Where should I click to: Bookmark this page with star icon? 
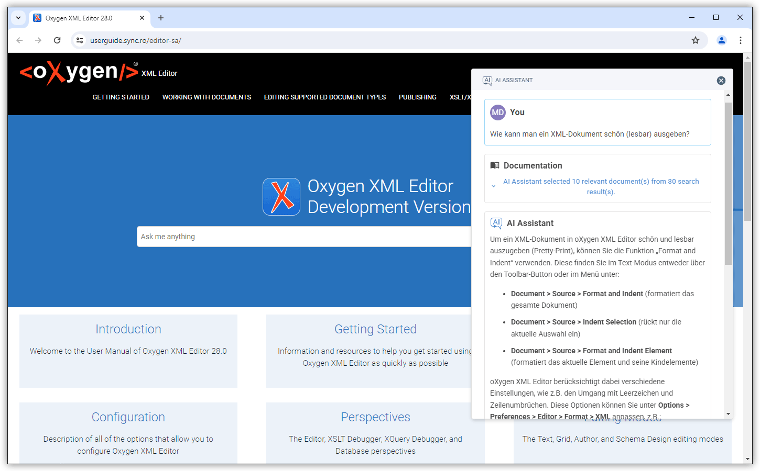click(696, 40)
